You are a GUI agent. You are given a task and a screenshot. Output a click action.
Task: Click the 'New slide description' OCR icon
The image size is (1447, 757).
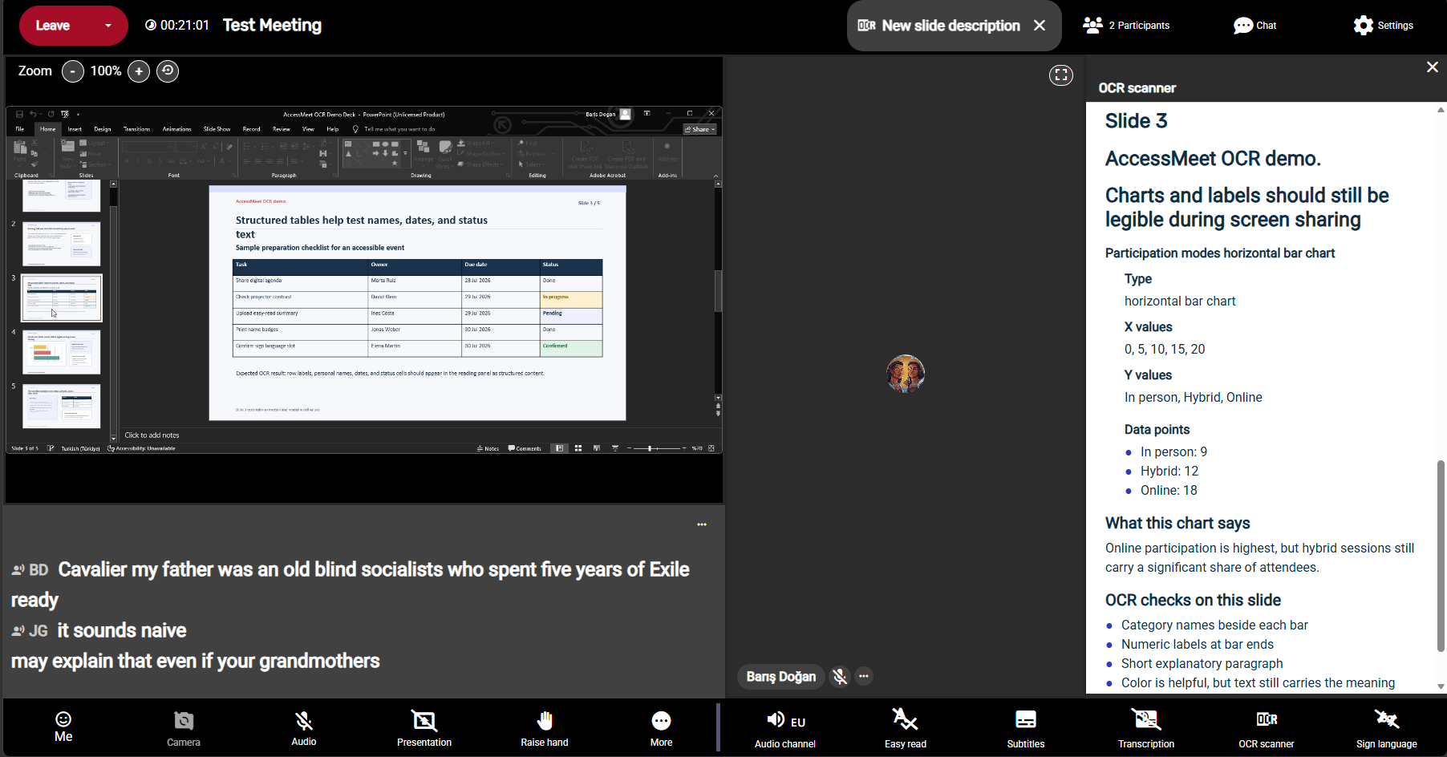pos(866,26)
